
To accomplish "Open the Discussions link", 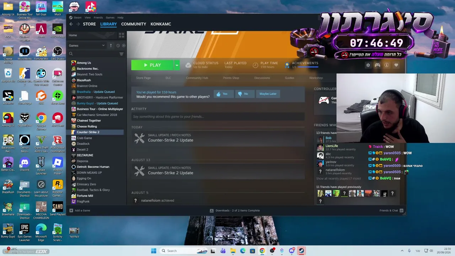I will [x=262, y=78].
